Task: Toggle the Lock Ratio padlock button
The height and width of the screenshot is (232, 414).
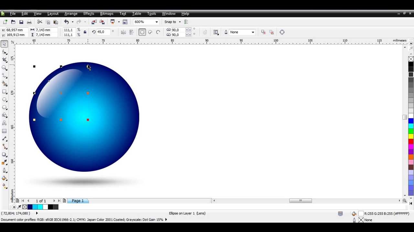Action: (x=85, y=32)
